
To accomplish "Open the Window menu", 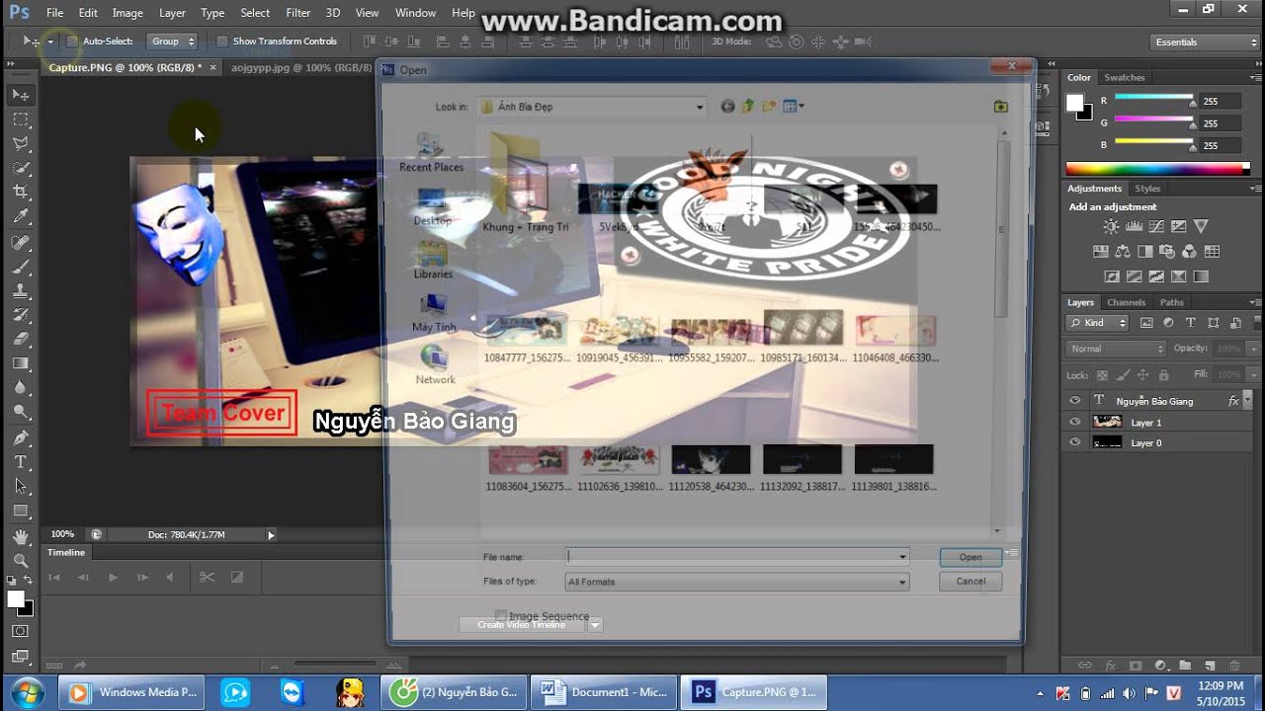I will [415, 13].
